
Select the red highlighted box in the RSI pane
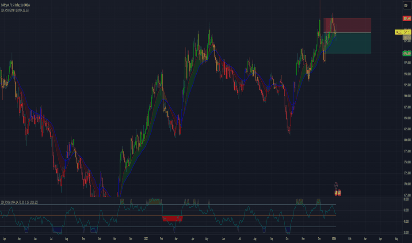[x=172, y=219]
